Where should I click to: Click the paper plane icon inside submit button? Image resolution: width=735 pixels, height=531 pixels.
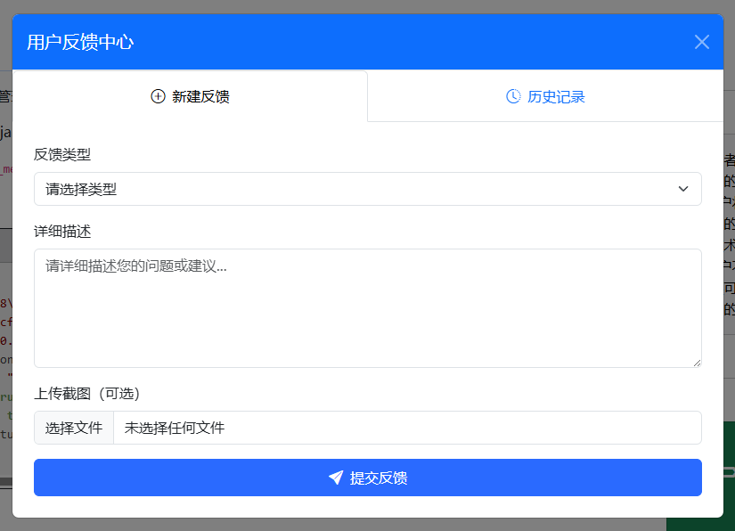tap(336, 478)
